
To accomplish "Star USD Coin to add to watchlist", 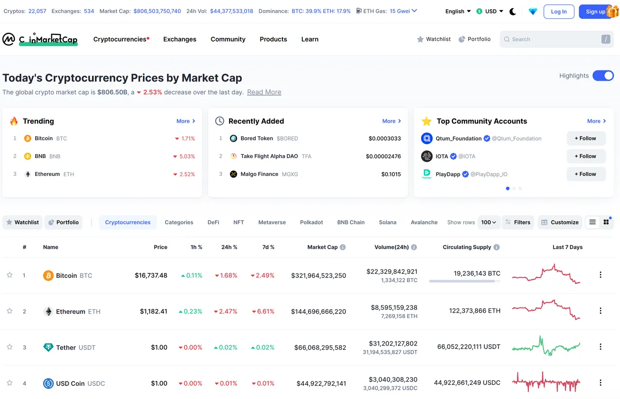I will [x=9, y=383].
